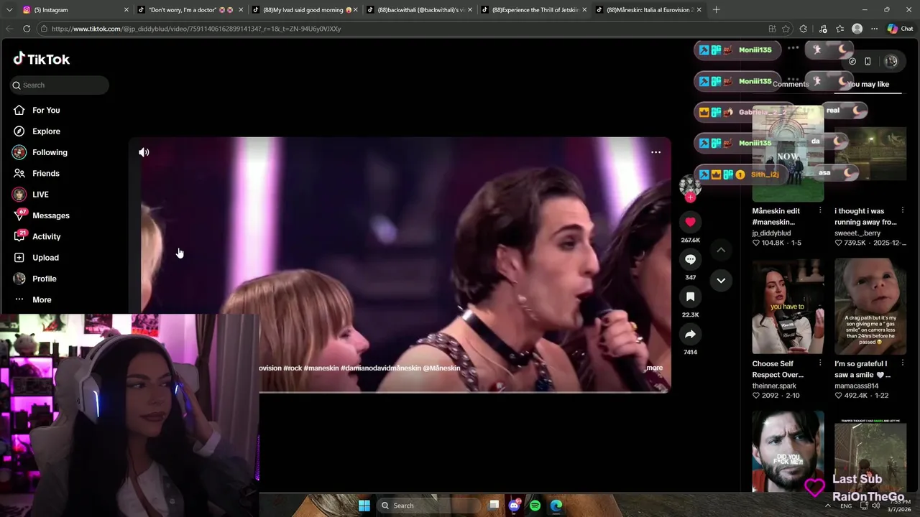Open options for Choose Self Respect card
The width and height of the screenshot is (920, 517).
pos(820,363)
